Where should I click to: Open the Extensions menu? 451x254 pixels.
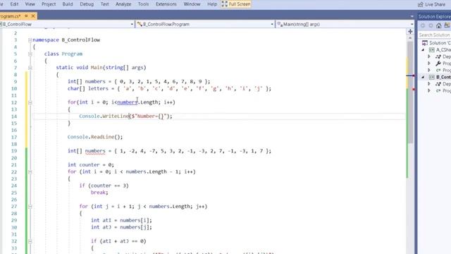166,4
